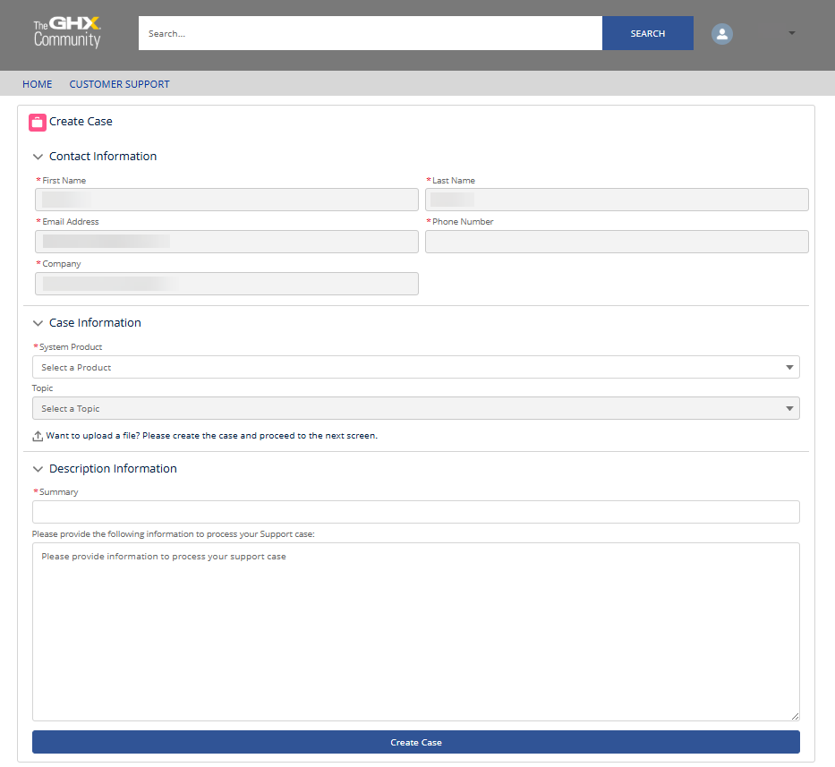Click the GHX Community logo
This screenshot has height=767, width=835.
click(67, 32)
